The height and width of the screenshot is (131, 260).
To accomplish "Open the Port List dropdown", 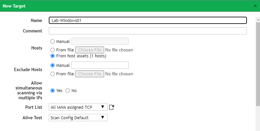I will tap(78, 107).
